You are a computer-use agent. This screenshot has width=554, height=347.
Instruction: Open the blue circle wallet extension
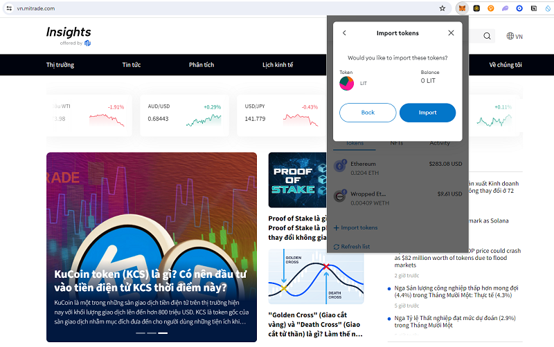[519, 8]
